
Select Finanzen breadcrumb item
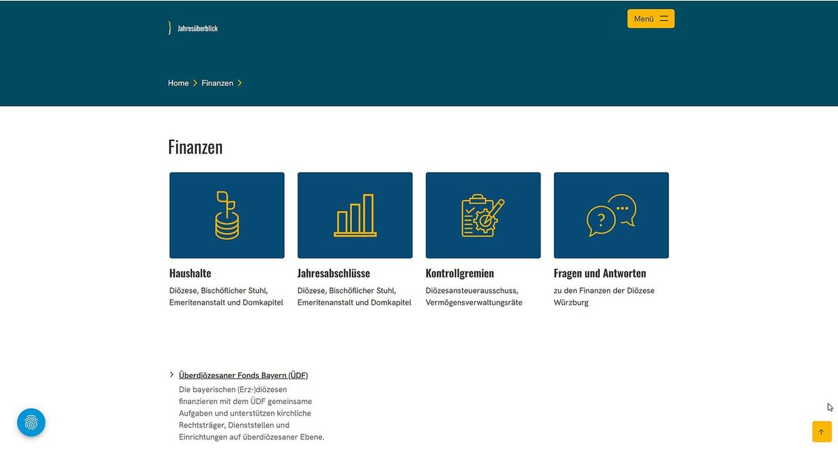point(217,83)
